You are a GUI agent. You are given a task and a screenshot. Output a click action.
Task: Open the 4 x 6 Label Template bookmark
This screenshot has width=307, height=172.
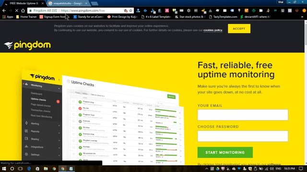click(x=156, y=17)
